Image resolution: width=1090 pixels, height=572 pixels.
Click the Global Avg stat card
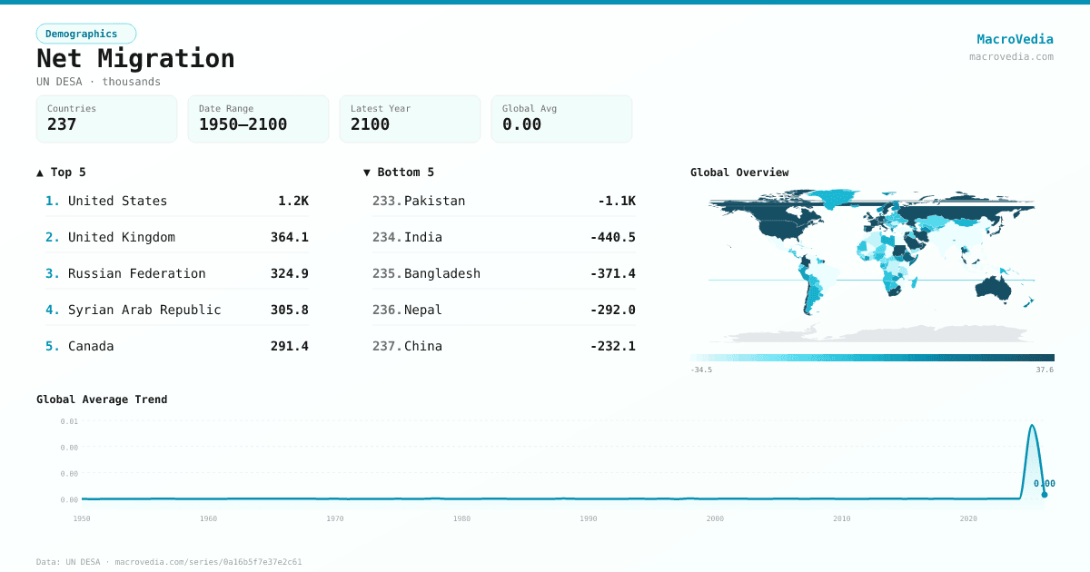pos(561,118)
